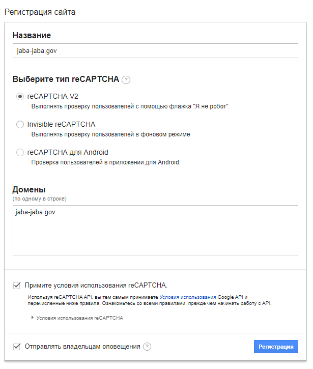Select the reCAPTCHA V2 radio button
The image size is (313, 369).
click(x=20, y=96)
